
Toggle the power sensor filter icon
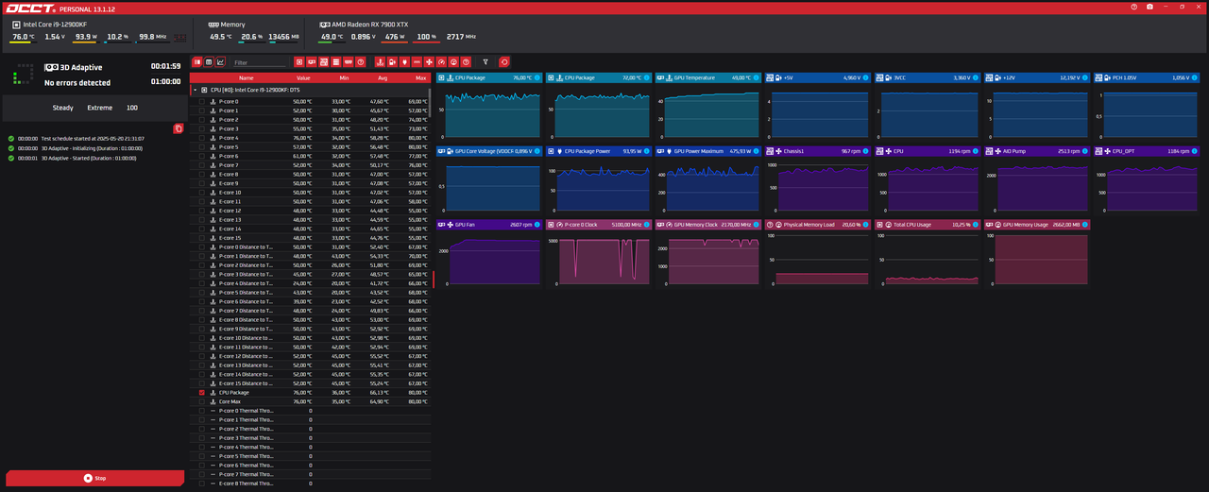pos(404,62)
